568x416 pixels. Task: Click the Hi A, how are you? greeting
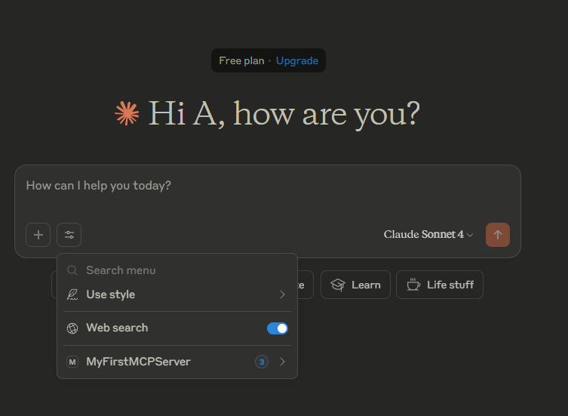[x=284, y=114]
